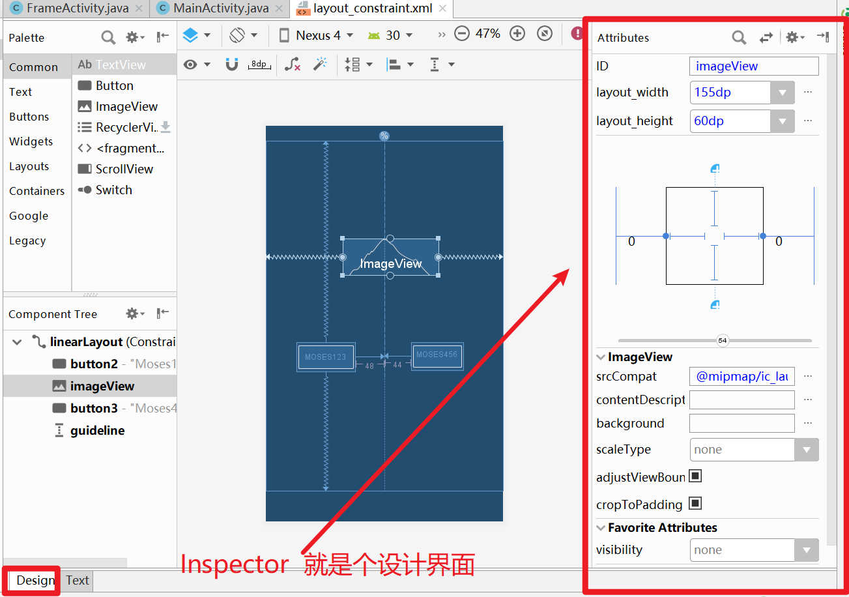Toggle the autoconnect magnet icon

[232, 65]
